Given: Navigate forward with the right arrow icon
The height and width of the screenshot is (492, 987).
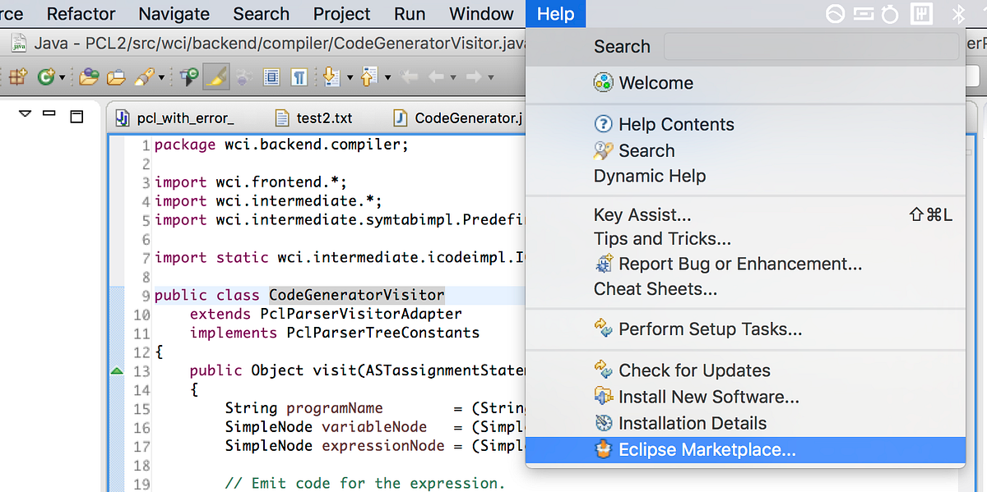Looking at the screenshot, I should click(x=475, y=76).
